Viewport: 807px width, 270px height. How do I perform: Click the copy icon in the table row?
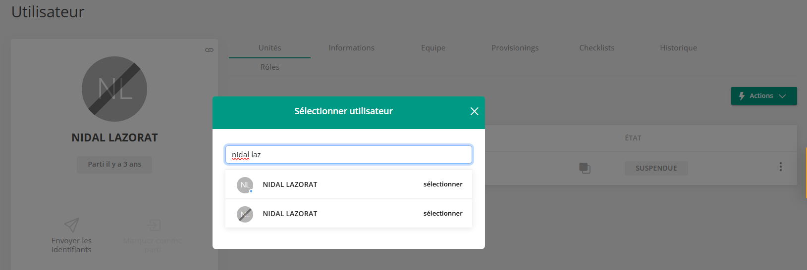[x=585, y=168]
